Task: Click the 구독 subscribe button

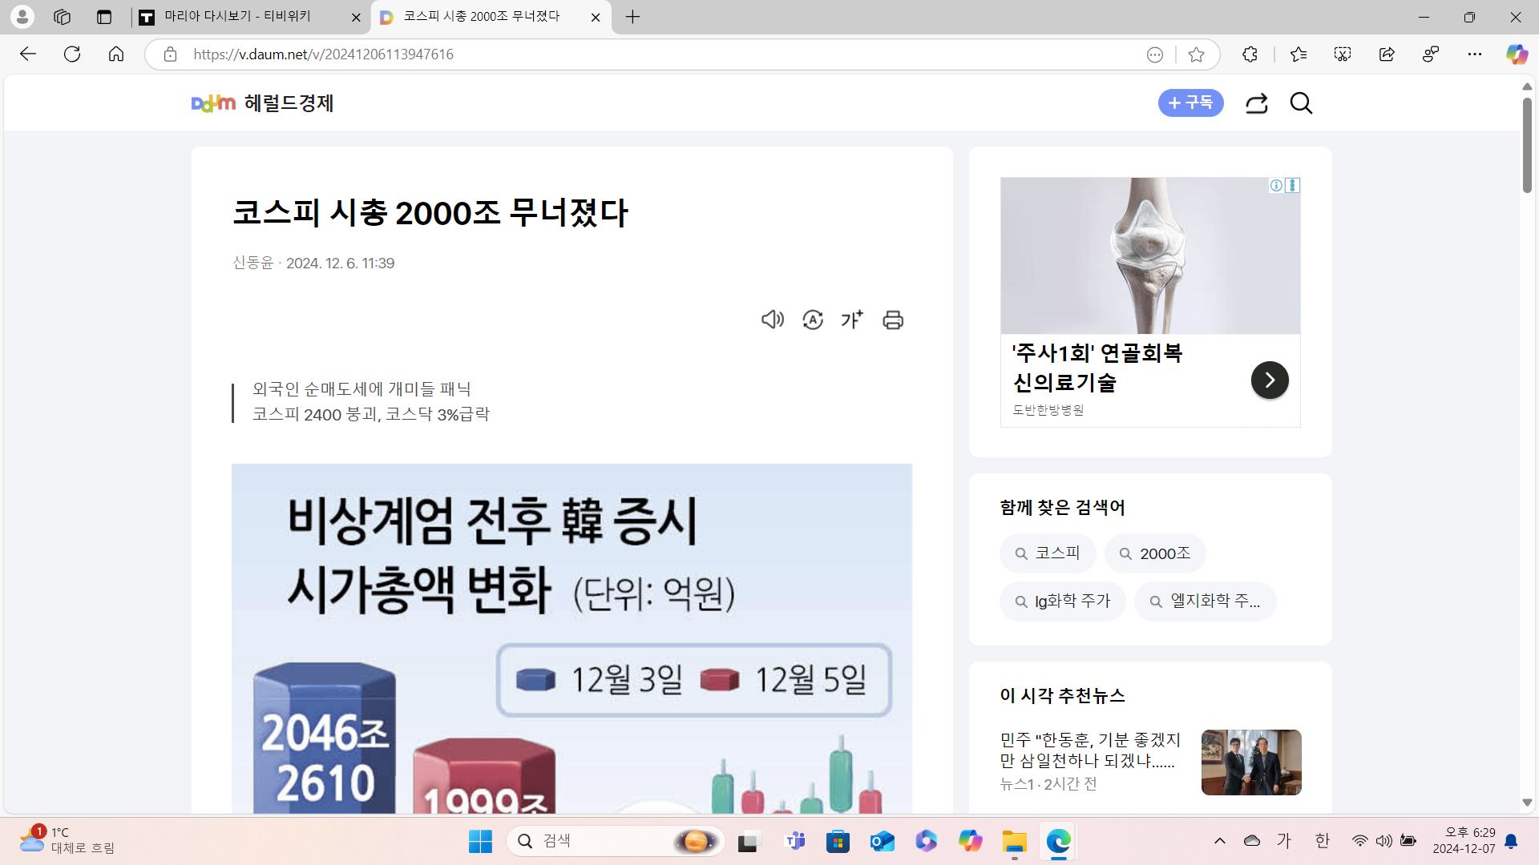Action: [1190, 103]
